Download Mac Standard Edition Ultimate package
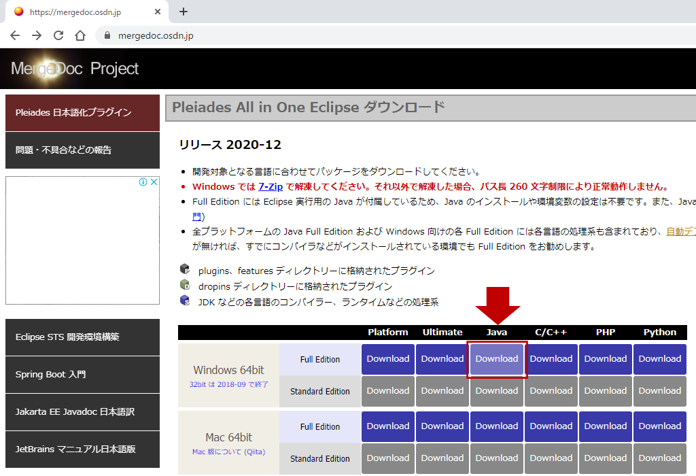This screenshot has width=696, height=476. 442,458
